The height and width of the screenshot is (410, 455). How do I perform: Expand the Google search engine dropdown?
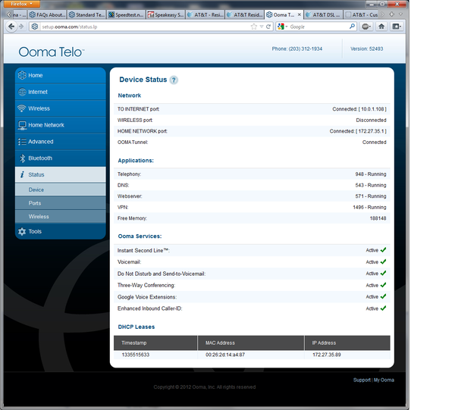pos(284,26)
